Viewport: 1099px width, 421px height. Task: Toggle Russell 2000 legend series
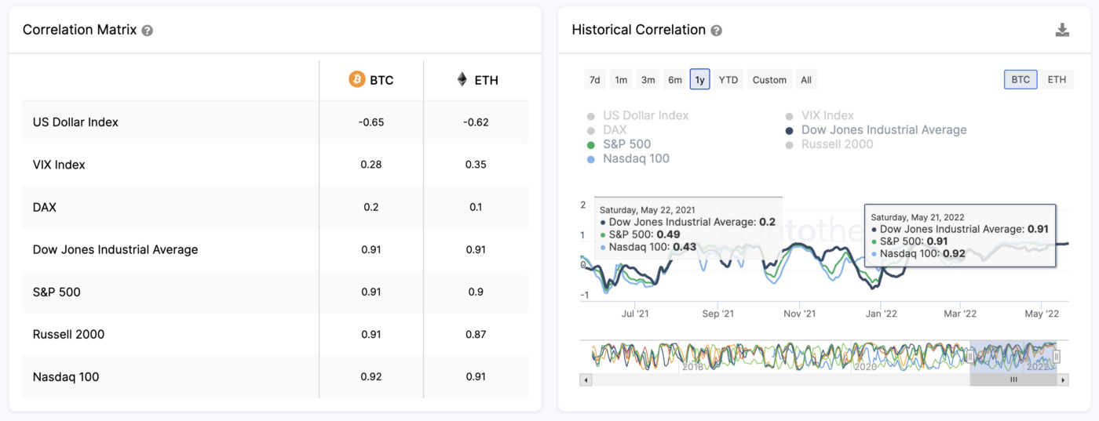point(828,144)
